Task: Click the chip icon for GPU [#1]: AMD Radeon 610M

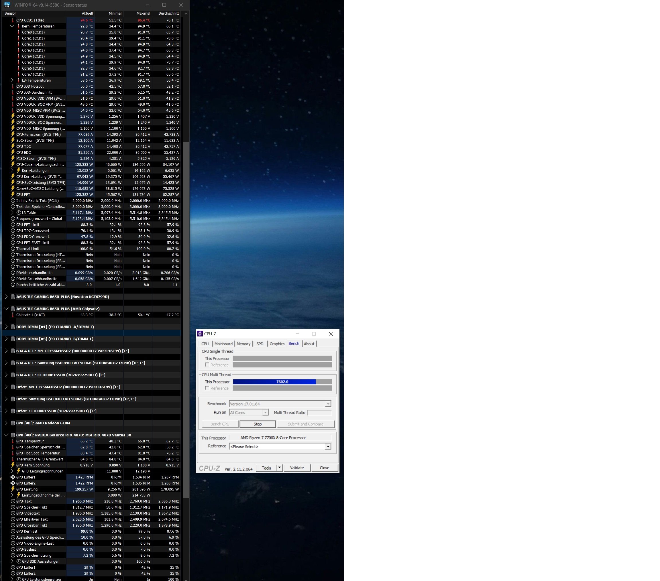Action: [13, 423]
